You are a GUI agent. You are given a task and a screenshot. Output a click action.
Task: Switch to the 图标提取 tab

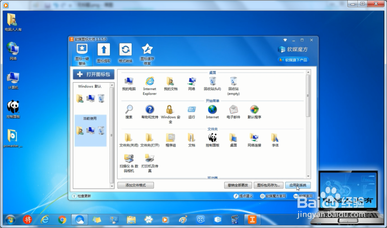point(104,53)
